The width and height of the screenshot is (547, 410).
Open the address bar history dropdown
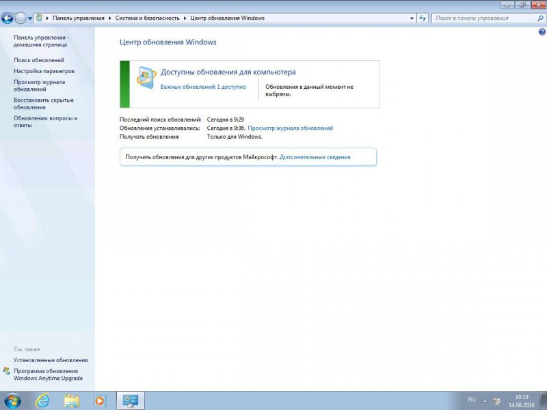[x=412, y=18]
